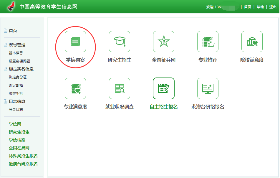280x178 pixels.
Task: Click the 专业满意度 label text
Action: pos(75,107)
